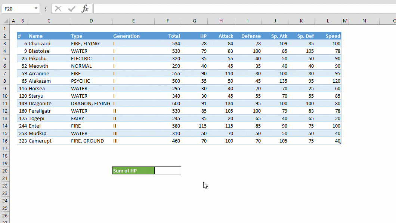The height and width of the screenshot is (223, 396).
Task: Click the Generation III cell for Mudkip
Action: click(115, 133)
